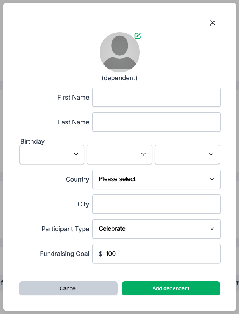Image resolution: width=239 pixels, height=314 pixels.
Task: Click the default profile avatar picture
Action: click(x=119, y=52)
